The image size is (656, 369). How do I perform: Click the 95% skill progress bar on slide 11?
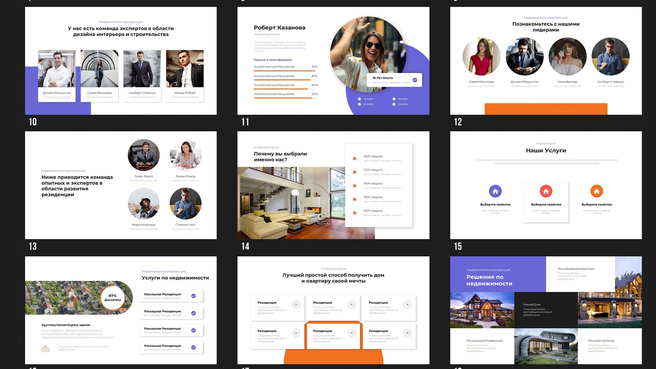286,71
